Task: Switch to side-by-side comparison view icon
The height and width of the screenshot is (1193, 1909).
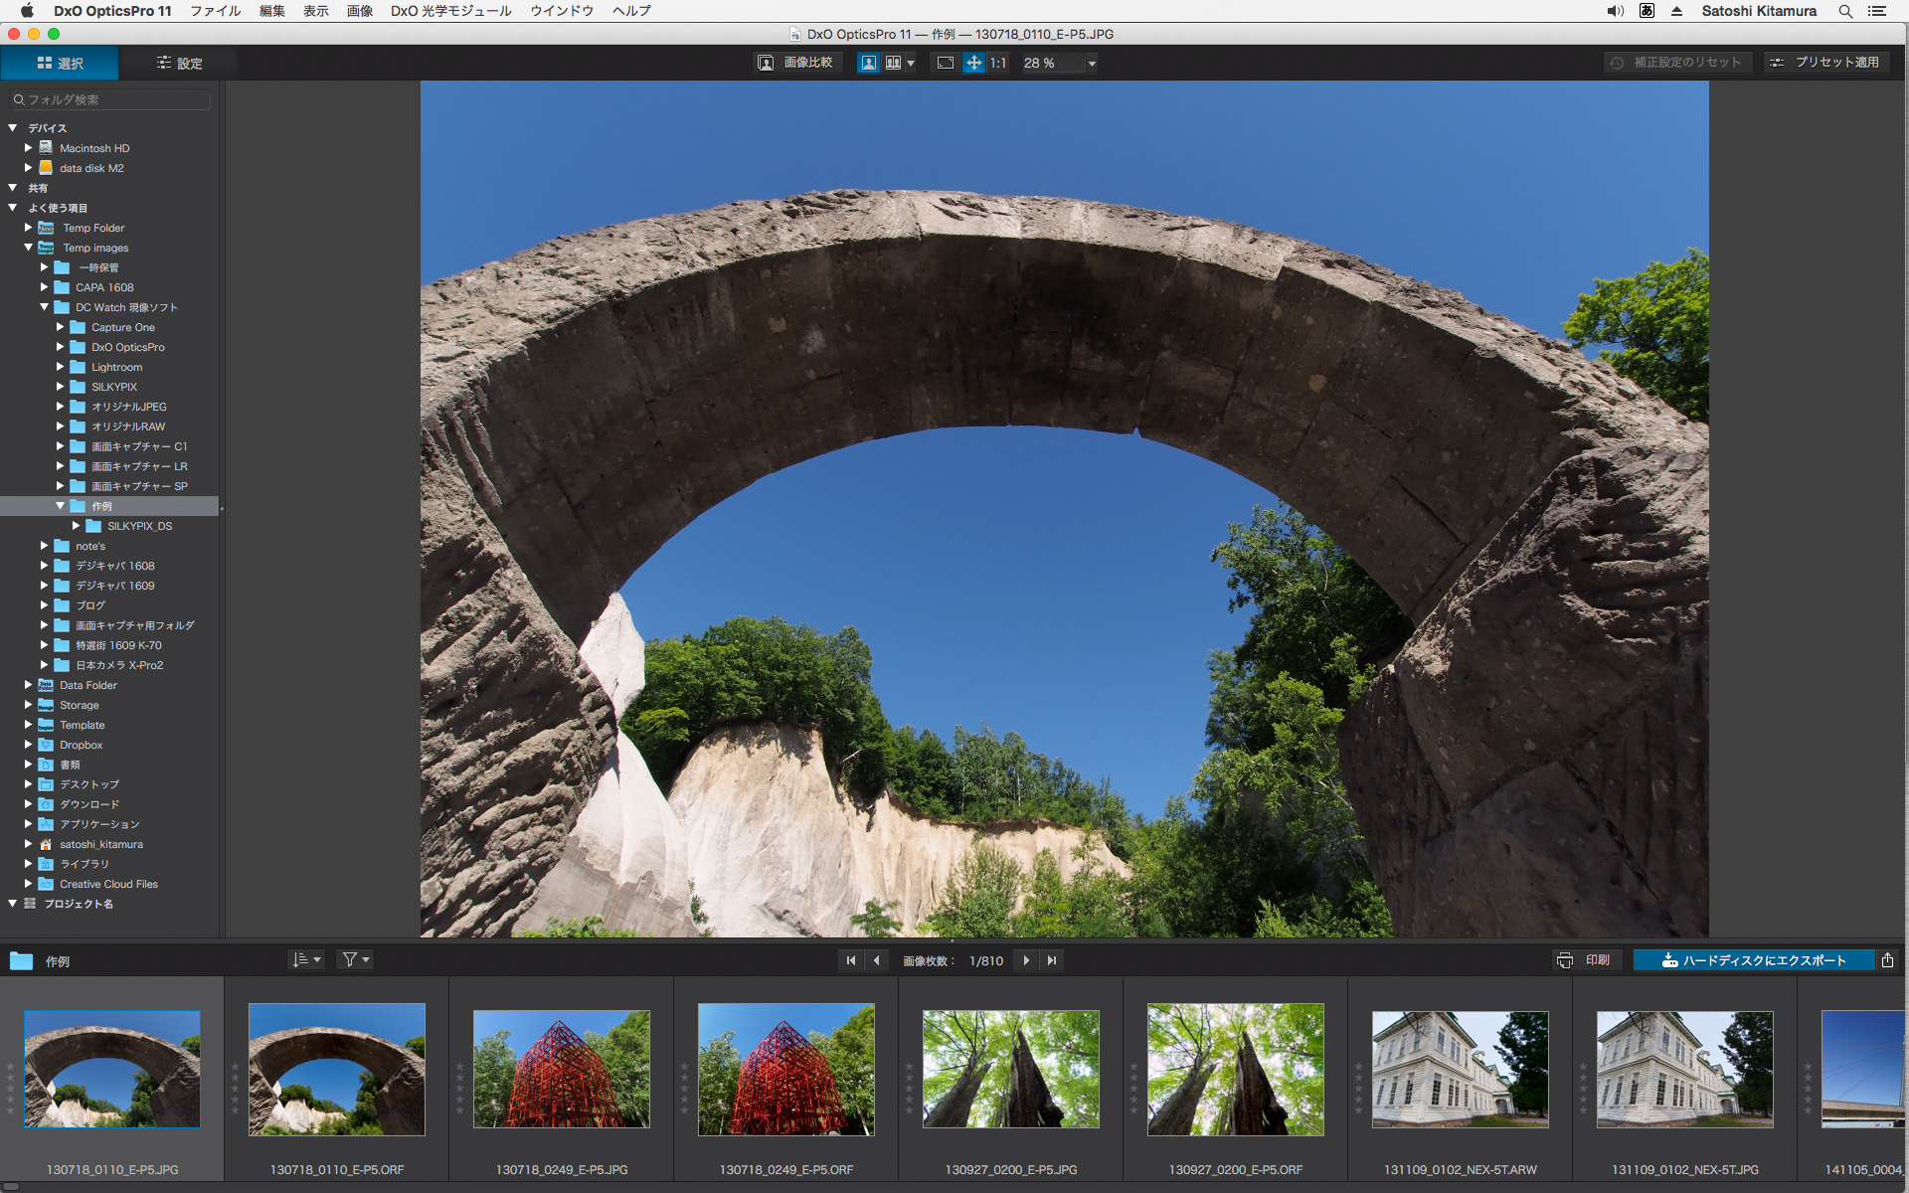Action: click(893, 63)
